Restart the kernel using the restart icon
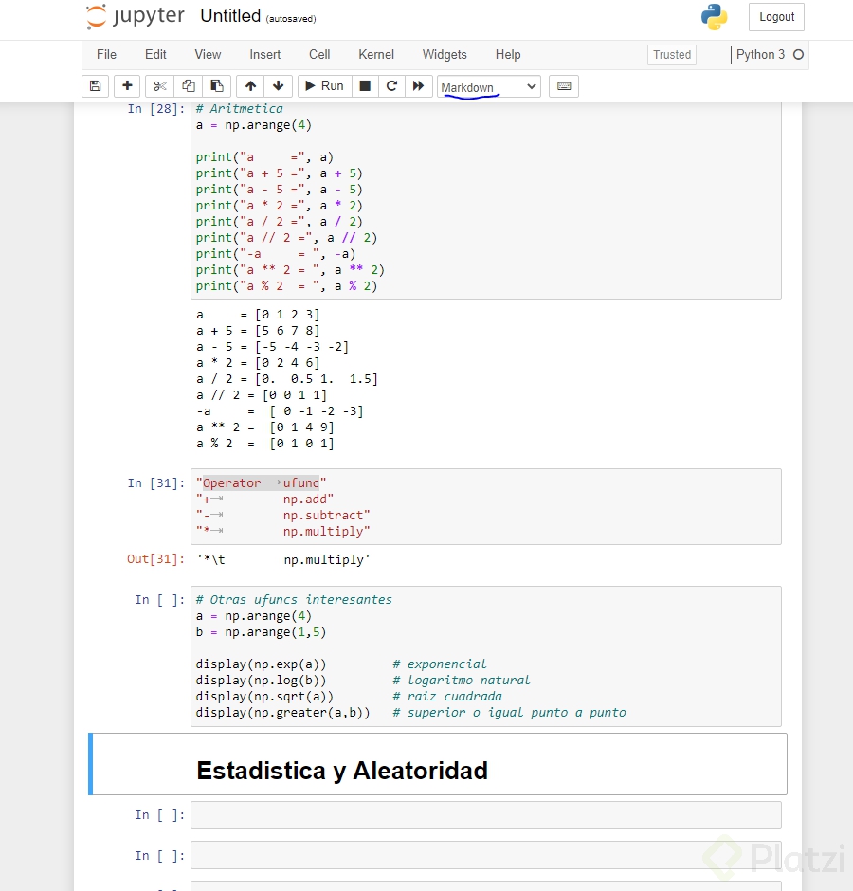 pyautogui.click(x=391, y=85)
